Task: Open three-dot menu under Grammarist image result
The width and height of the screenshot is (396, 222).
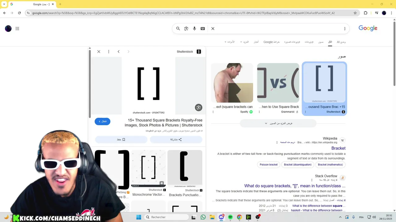Action: (x=259, y=112)
